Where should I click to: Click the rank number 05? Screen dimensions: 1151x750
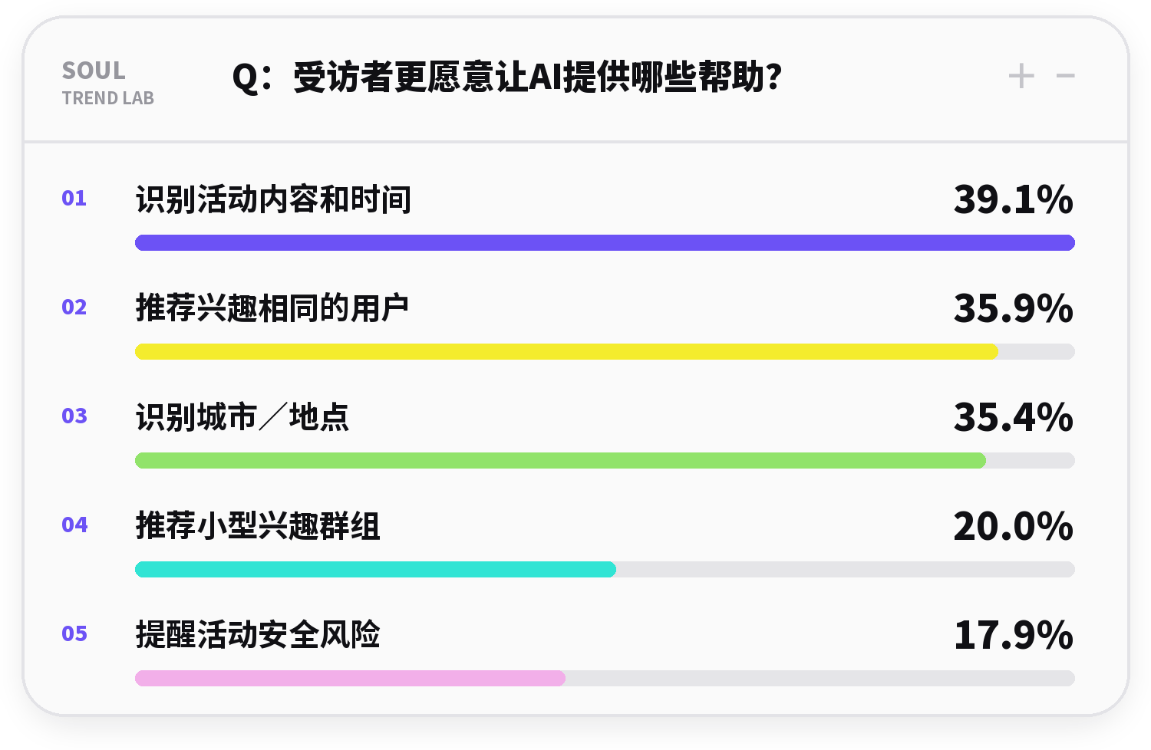pos(74,634)
